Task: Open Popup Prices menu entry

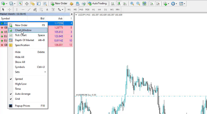Action: [28, 106]
